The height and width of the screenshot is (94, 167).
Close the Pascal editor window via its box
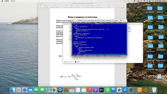[x=74, y=24]
